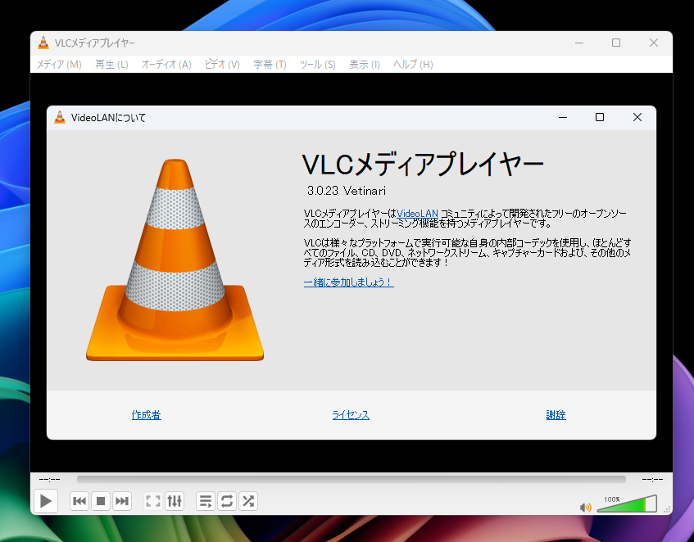Toggle fullscreen video mode

point(152,500)
